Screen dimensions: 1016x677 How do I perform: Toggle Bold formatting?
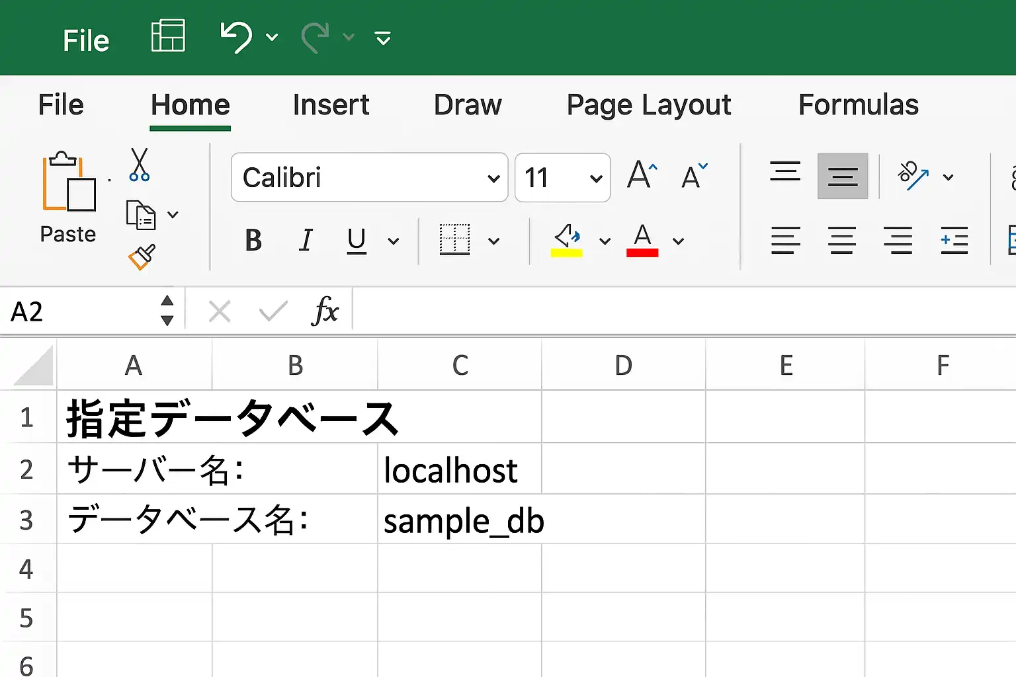(x=253, y=241)
